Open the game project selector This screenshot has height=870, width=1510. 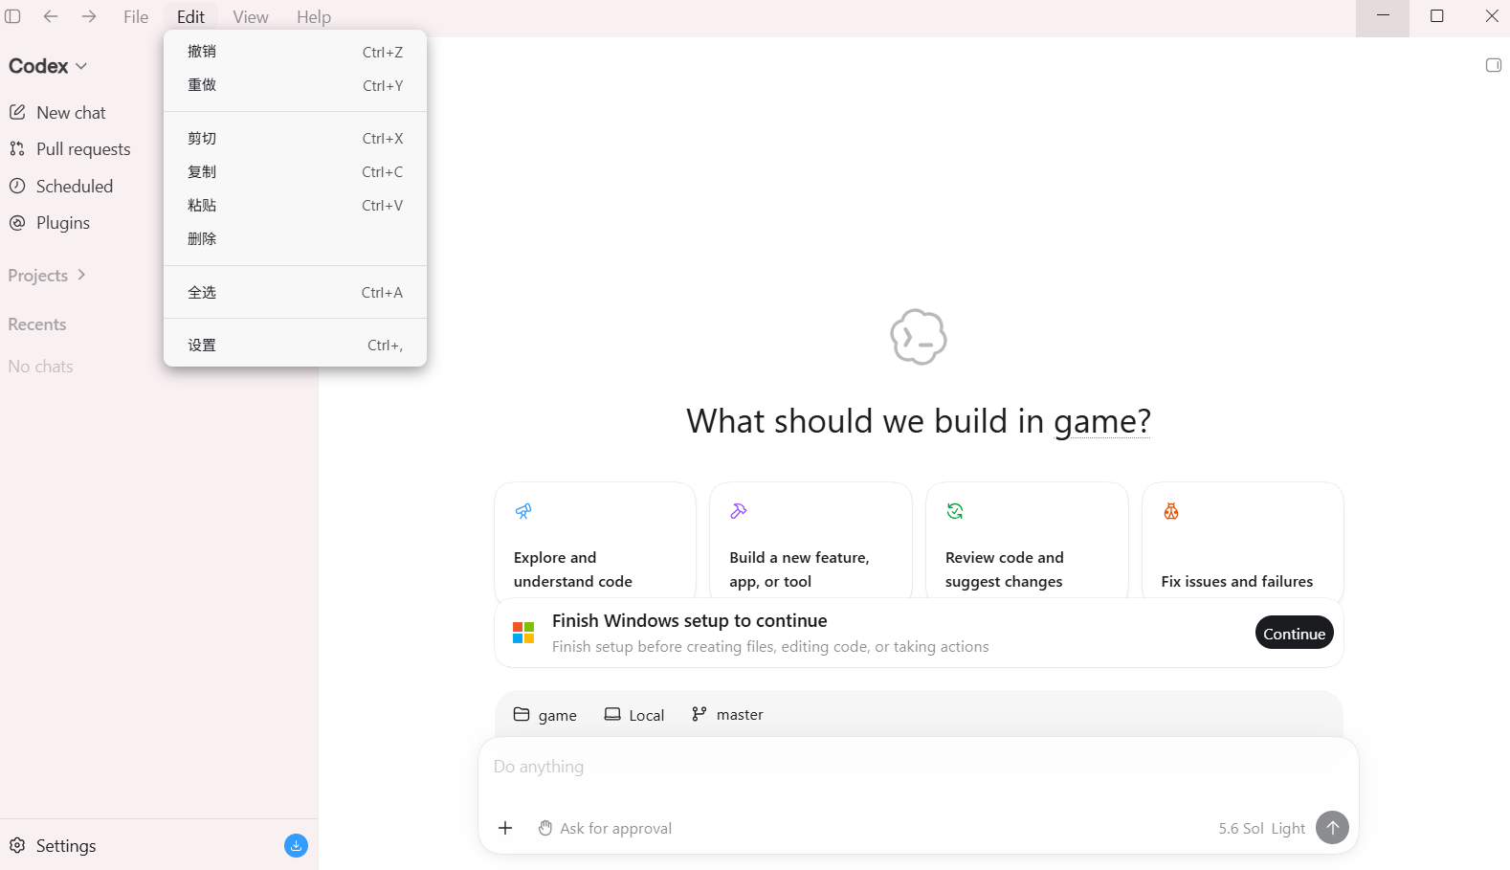pos(545,714)
